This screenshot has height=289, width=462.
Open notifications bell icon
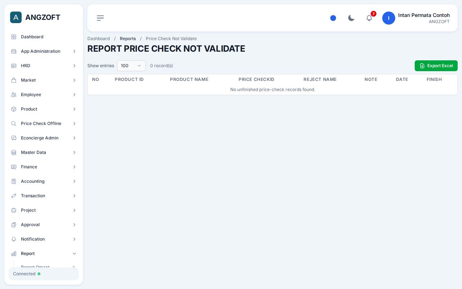[369, 18]
